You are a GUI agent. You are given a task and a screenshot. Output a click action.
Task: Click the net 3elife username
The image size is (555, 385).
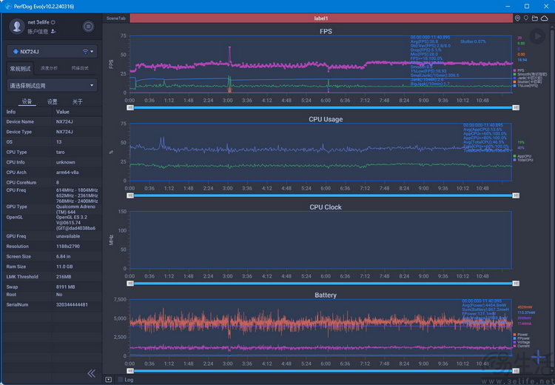38,22
